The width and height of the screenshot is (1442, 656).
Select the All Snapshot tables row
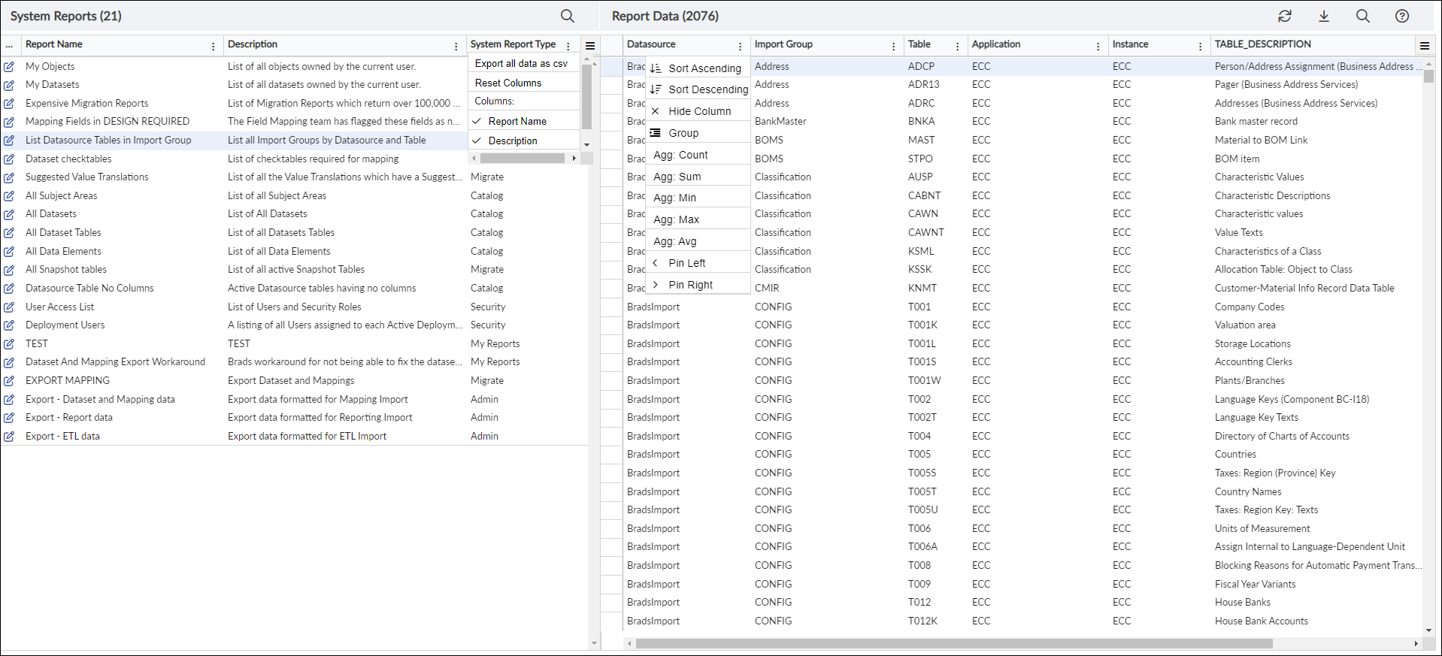[293, 269]
